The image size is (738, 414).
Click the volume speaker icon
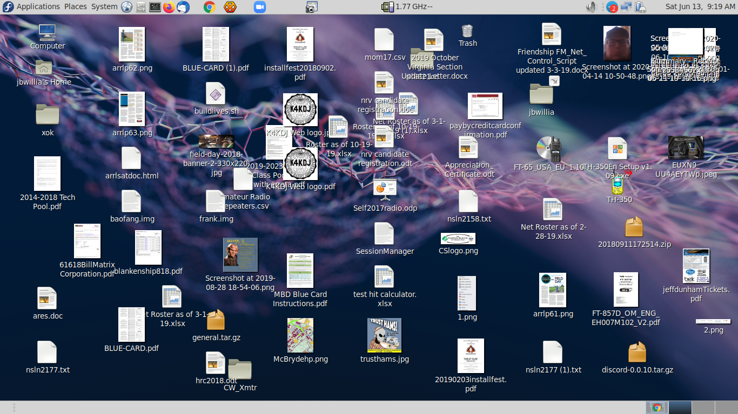(591, 7)
